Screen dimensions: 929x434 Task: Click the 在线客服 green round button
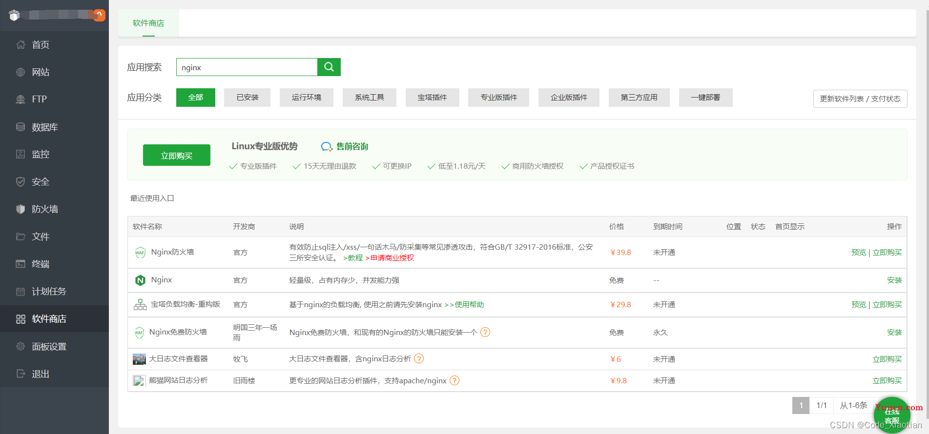click(x=892, y=415)
